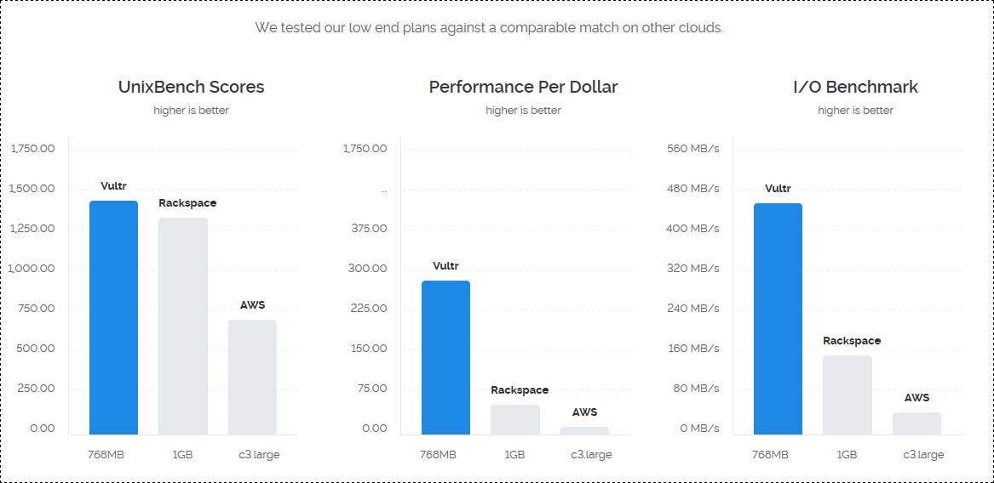Click the Rackspace label in Performance Per Dollar chart
The image size is (994, 483).
click(x=520, y=390)
